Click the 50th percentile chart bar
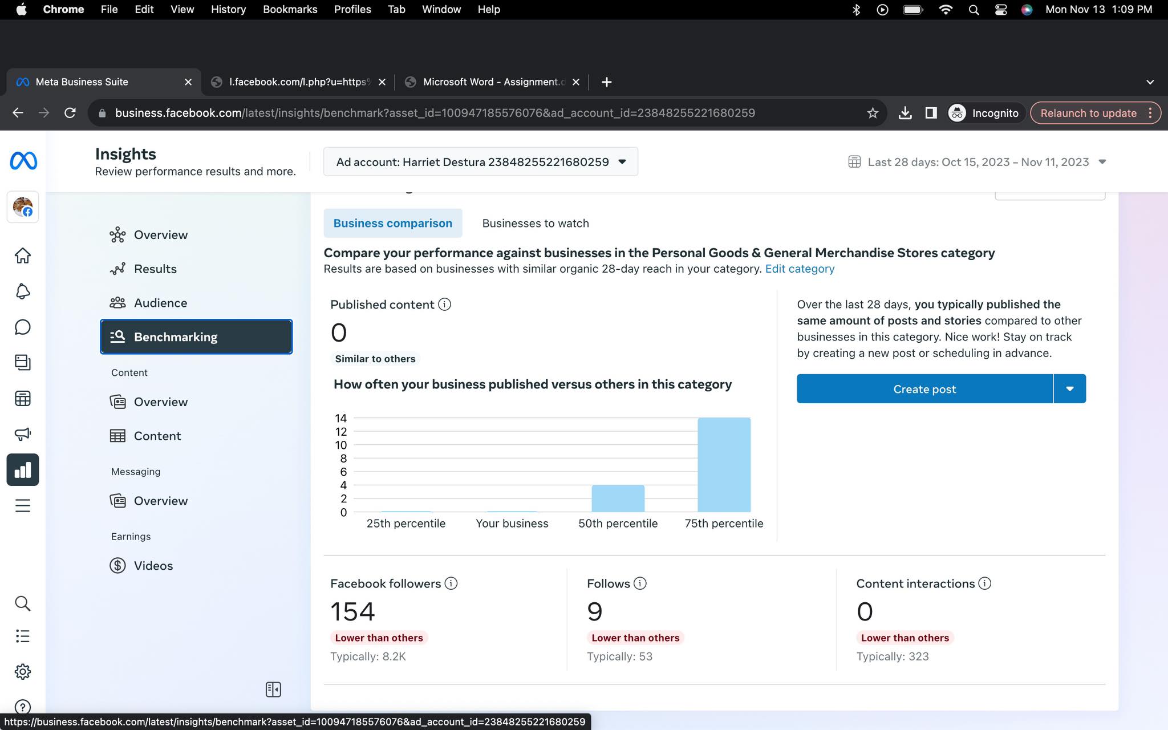The image size is (1168, 730). point(618,498)
